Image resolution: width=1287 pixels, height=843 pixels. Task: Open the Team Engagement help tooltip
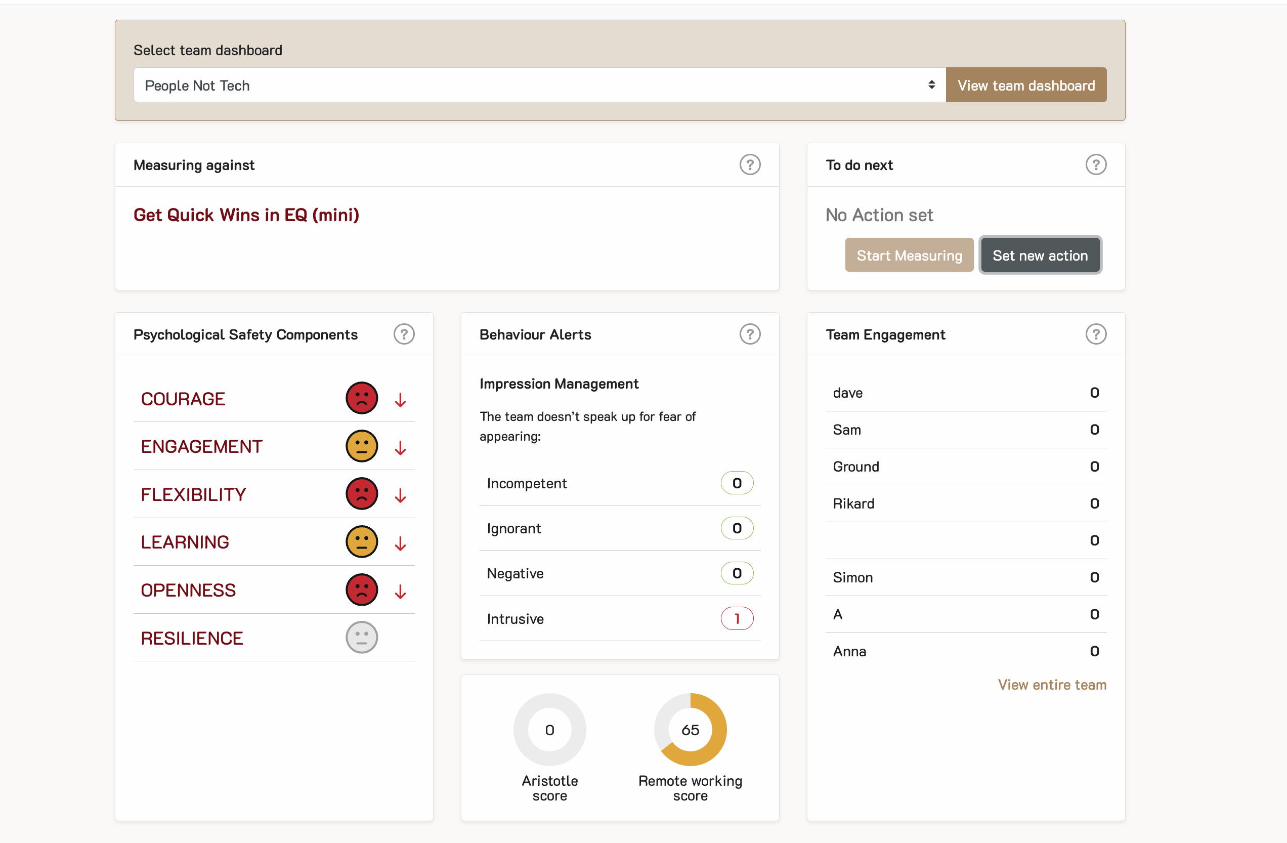click(x=1096, y=333)
